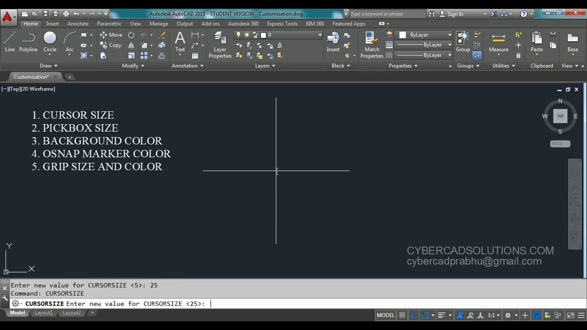The height and width of the screenshot is (330, 587).
Task: Click the WCS coordinate system button
Action: point(560,144)
